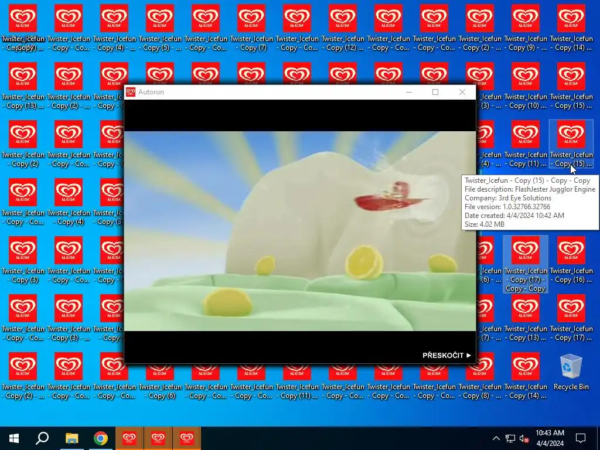Open File Explorer from the taskbar
This screenshot has height=450, width=600.
[71, 438]
